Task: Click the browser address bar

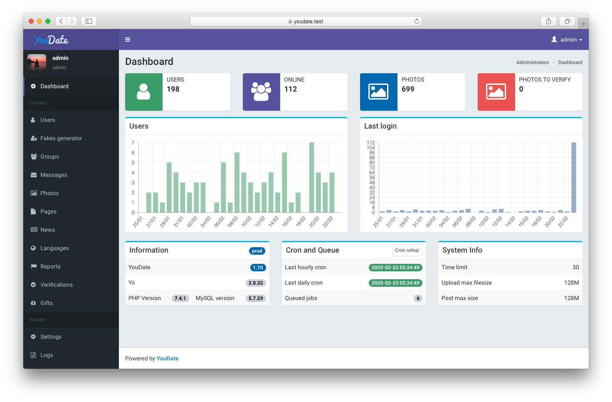Action: 306,21
